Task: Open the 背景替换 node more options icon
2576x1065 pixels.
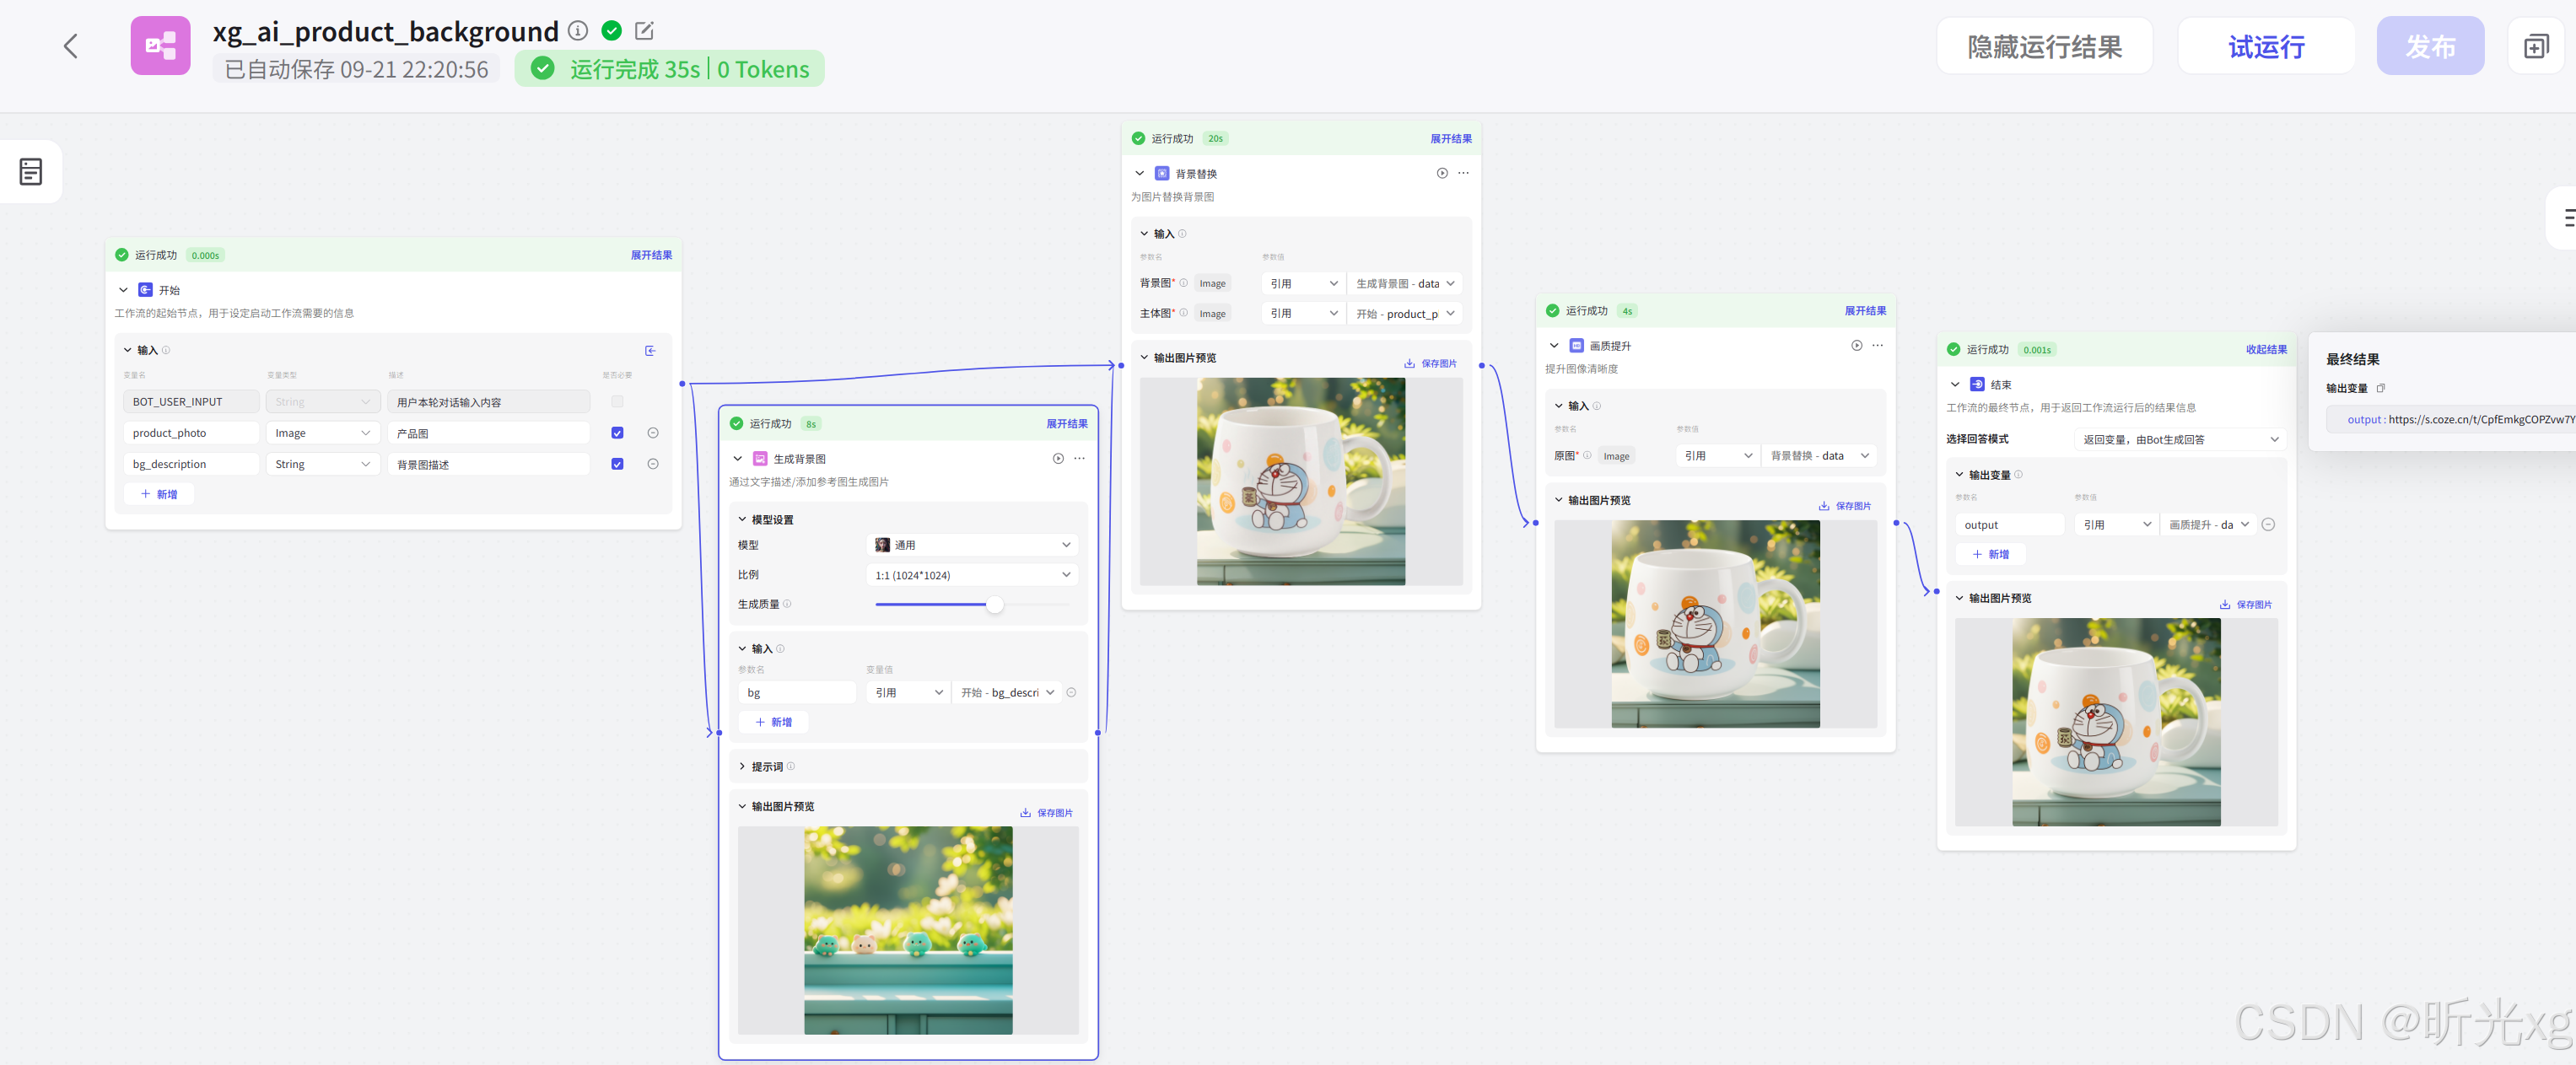Action: [x=1463, y=173]
